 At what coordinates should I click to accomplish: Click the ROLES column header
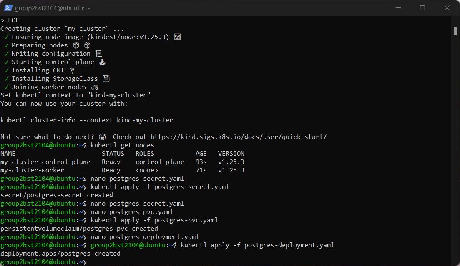coord(145,154)
